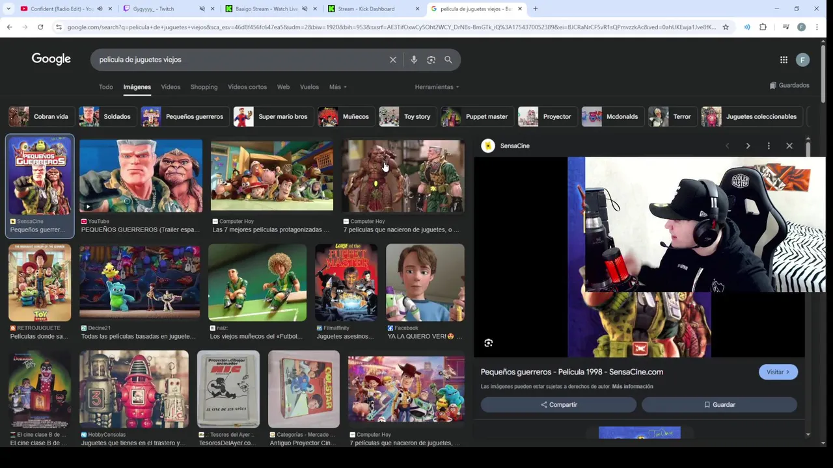Show previous image in preview panel
Viewport: 833px width, 468px height.
727,146
